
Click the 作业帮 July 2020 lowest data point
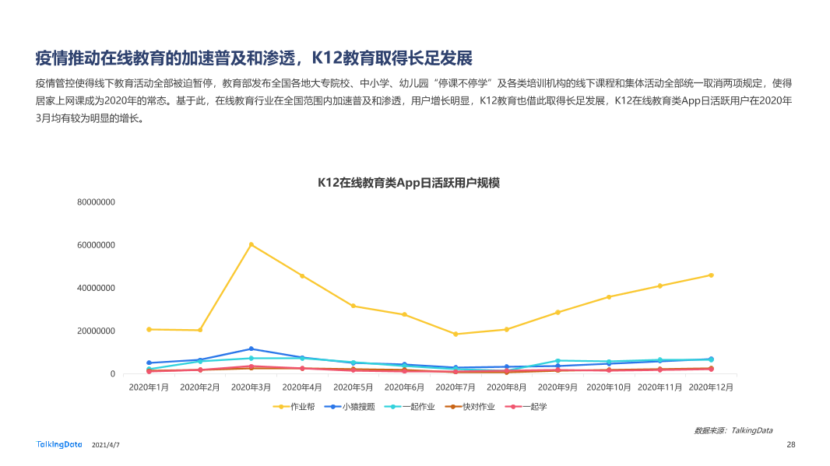coord(455,335)
